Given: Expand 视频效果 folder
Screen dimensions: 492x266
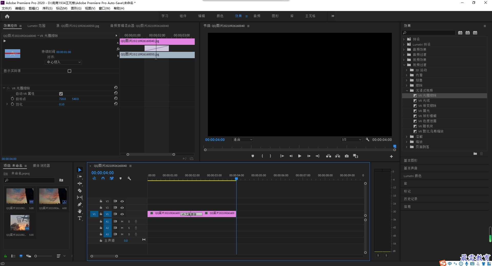Looking at the screenshot, I should [404, 60].
